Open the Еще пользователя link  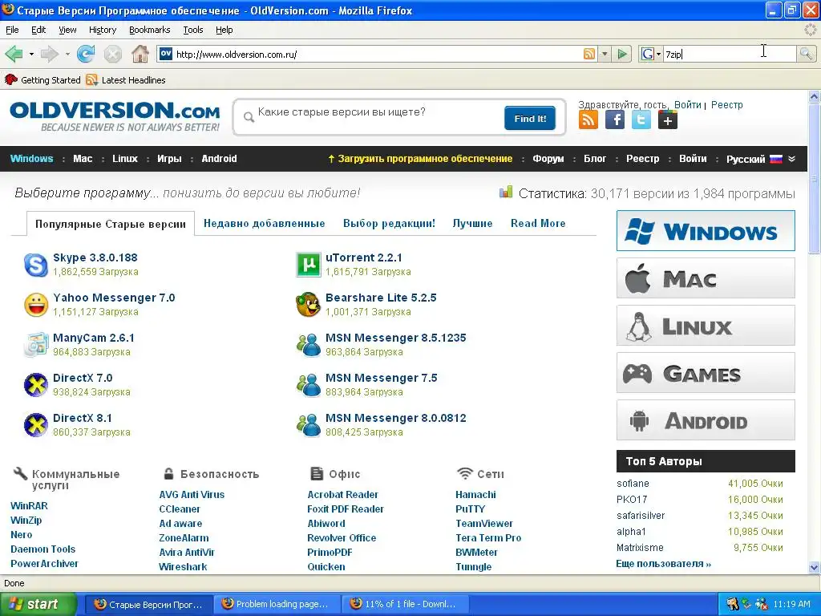(663, 564)
